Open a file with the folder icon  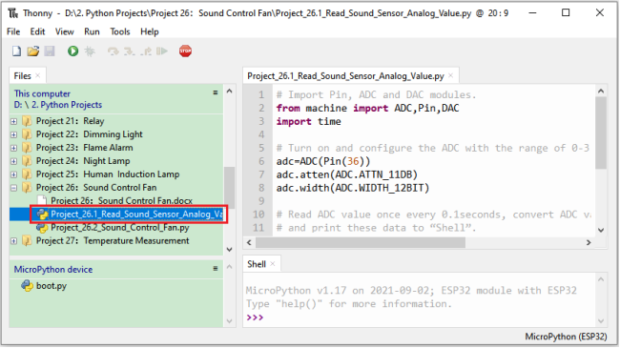33,51
